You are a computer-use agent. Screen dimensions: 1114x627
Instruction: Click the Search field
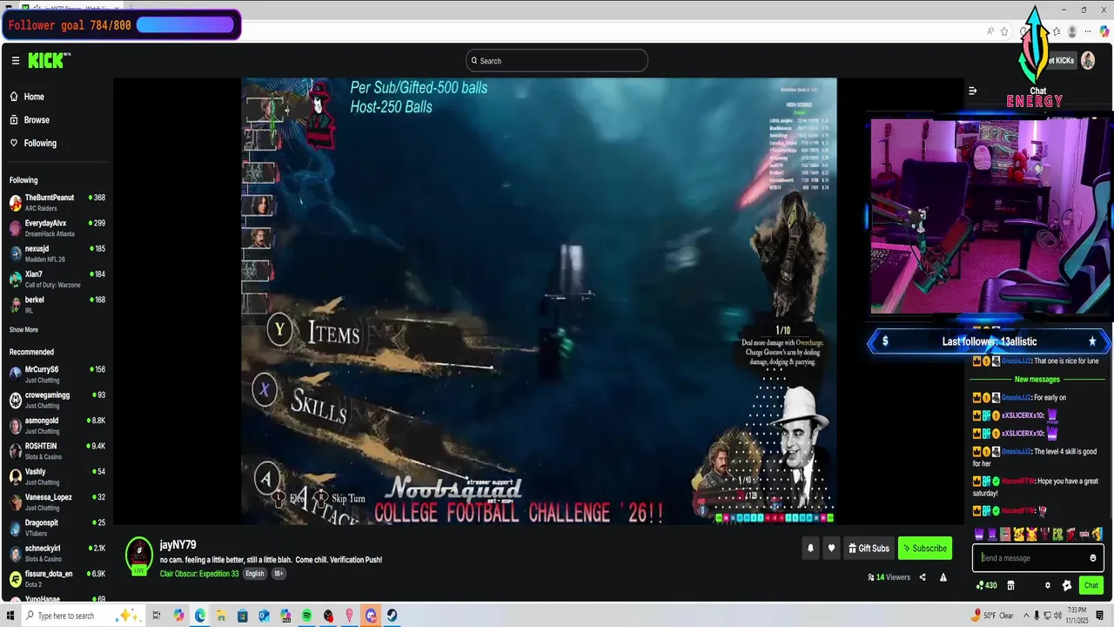tap(557, 61)
